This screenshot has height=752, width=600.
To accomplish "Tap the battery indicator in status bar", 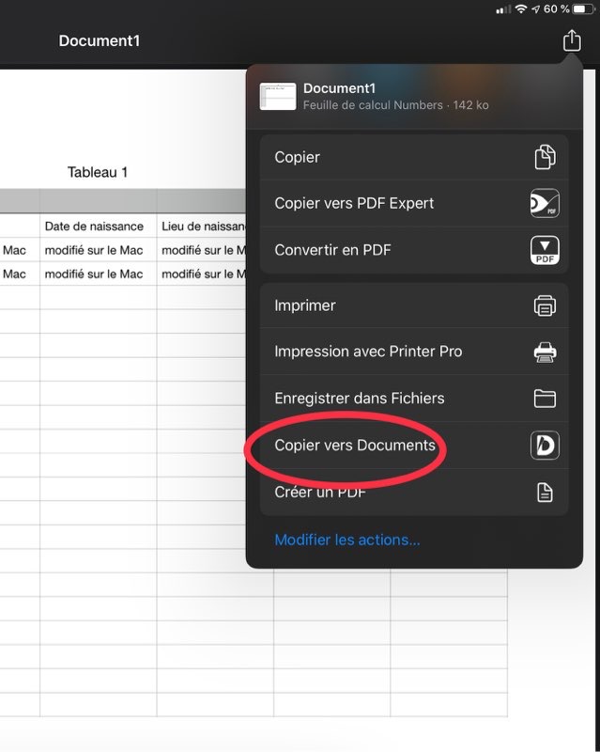I will pyautogui.click(x=583, y=8).
